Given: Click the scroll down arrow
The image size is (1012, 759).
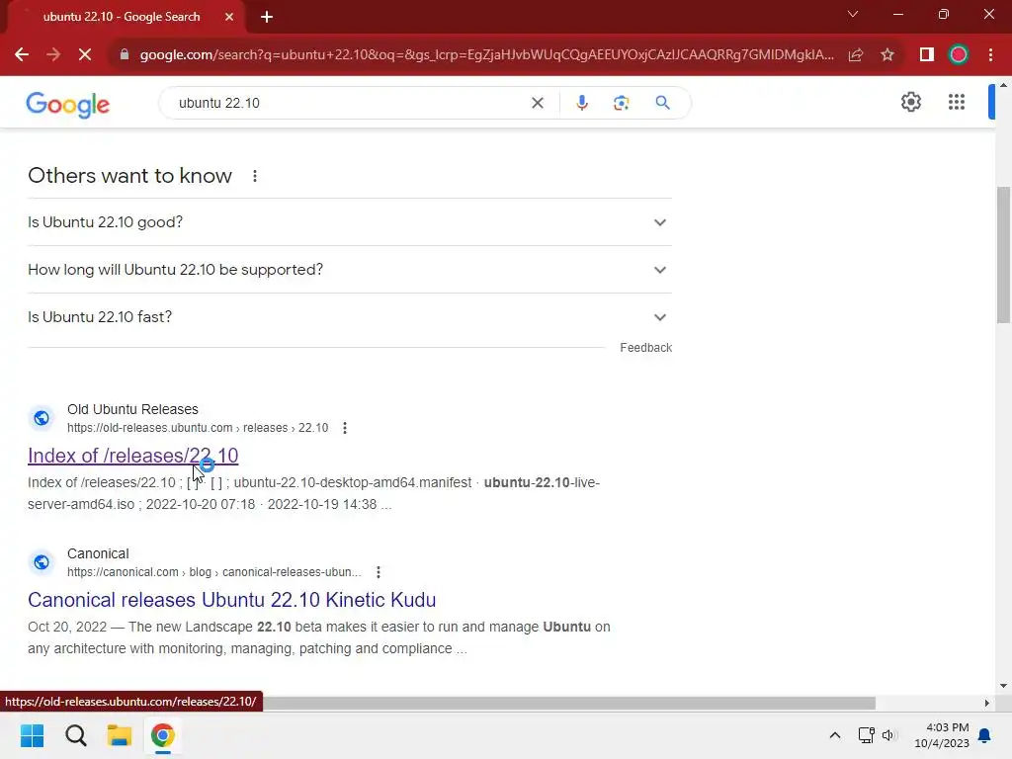Looking at the screenshot, I should click(x=1004, y=686).
